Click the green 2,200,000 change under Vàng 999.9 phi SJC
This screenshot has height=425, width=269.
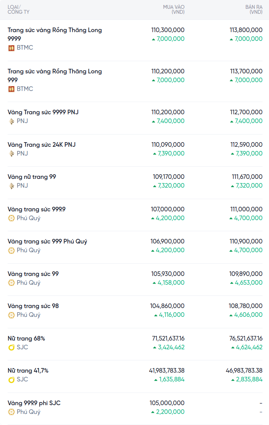point(170,412)
